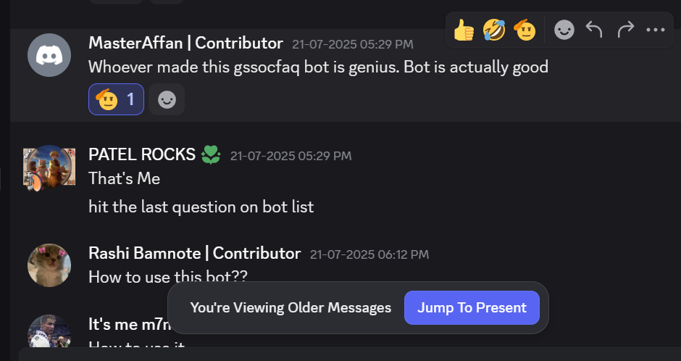This screenshot has width=681, height=361.
Task: Click the PATEL ROCKS username
Action: click(x=142, y=154)
